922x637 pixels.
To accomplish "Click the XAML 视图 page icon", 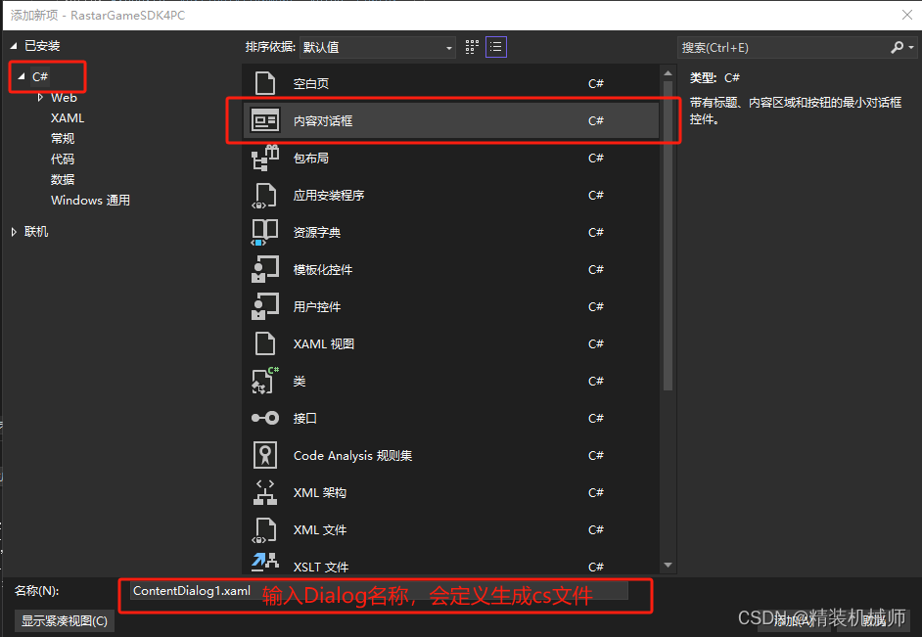I will pyautogui.click(x=264, y=343).
